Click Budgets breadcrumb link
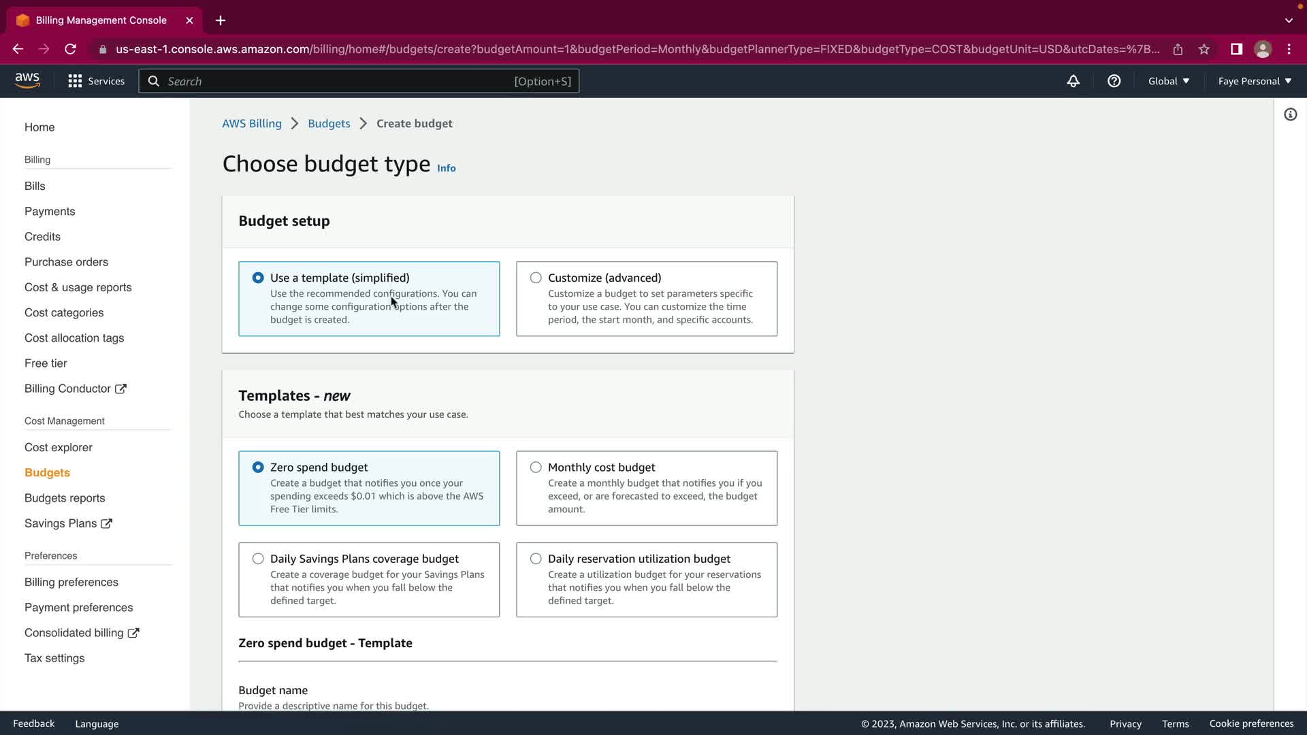Image resolution: width=1307 pixels, height=735 pixels. 329,123
